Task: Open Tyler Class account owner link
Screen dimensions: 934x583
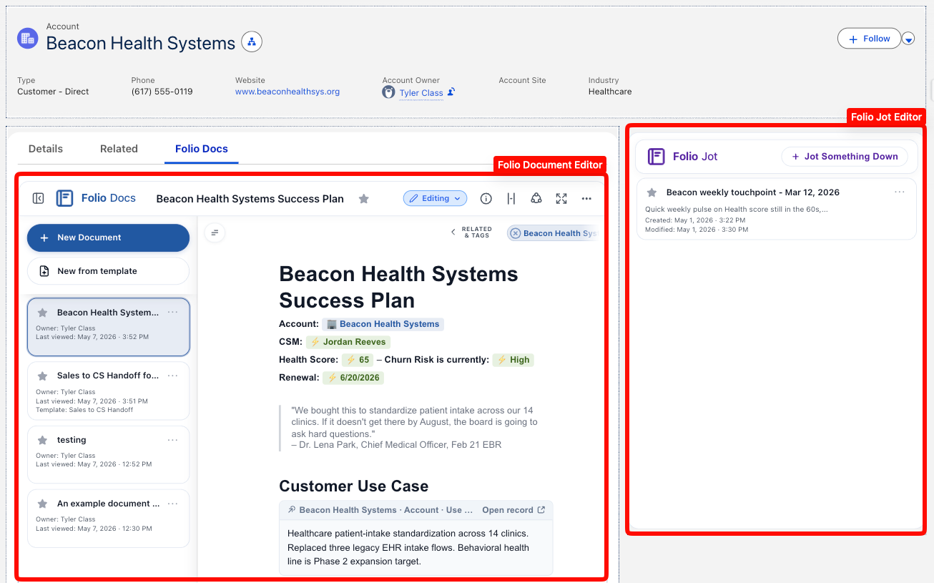Action: click(x=421, y=93)
